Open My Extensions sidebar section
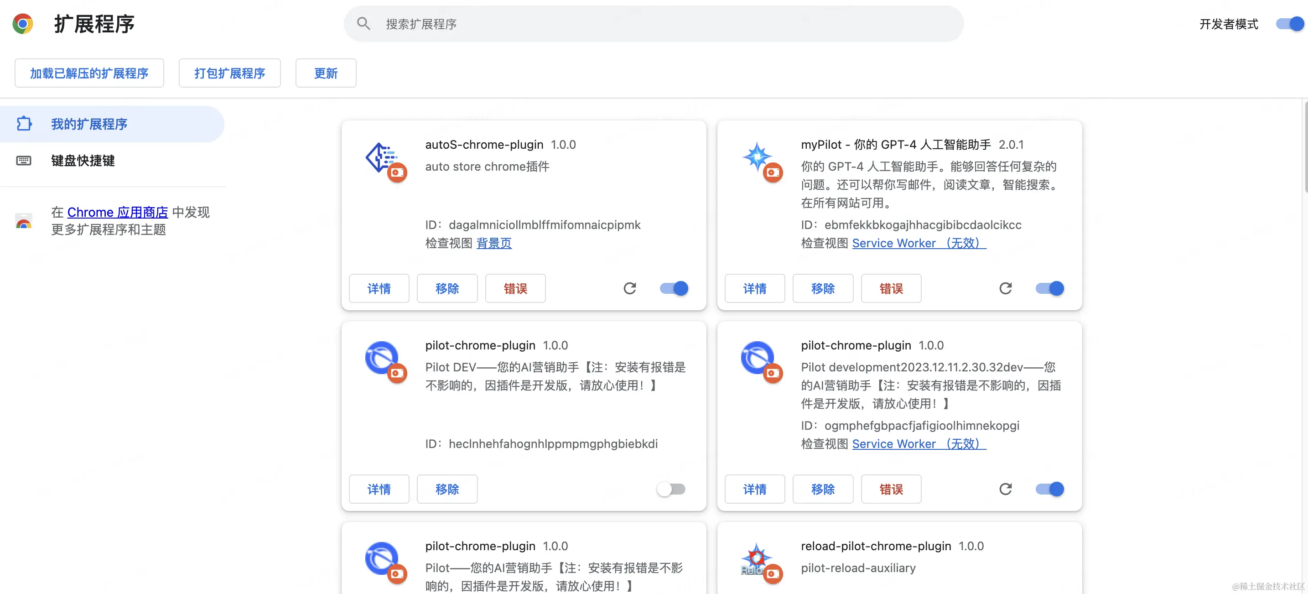This screenshot has width=1308, height=594. click(89, 124)
